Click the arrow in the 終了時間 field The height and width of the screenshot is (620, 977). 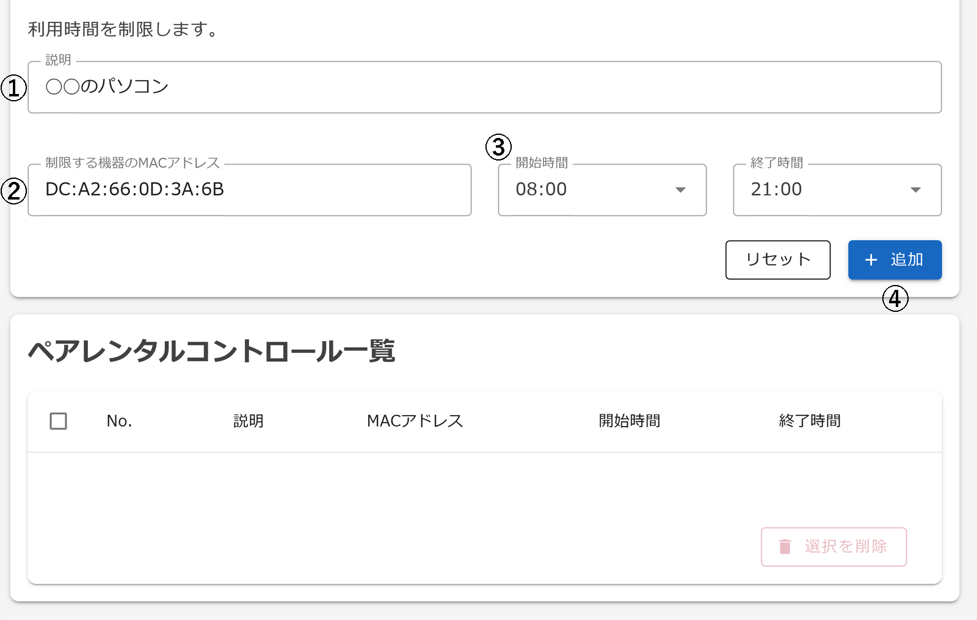tap(915, 190)
